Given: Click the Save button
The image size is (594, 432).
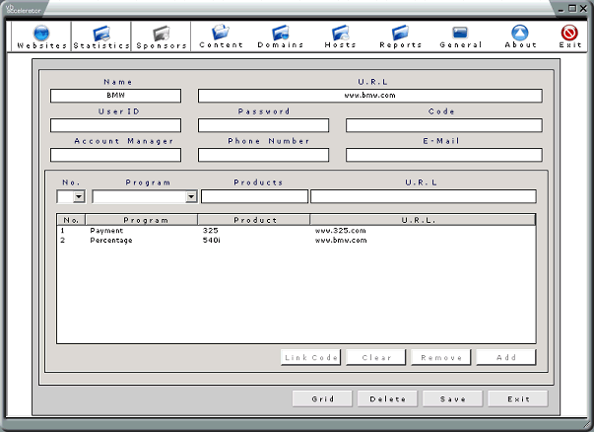Looking at the screenshot, I should pos(453,398).
